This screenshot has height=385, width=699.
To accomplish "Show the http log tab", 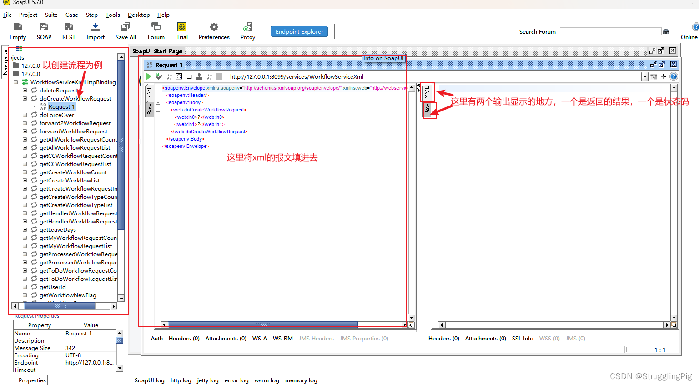I will pos(181,380).
